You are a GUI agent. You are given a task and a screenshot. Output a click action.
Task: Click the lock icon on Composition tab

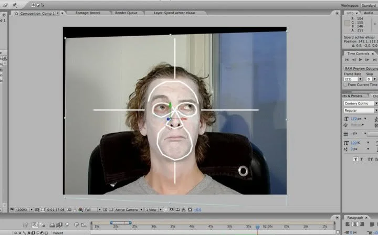(16, 13)
